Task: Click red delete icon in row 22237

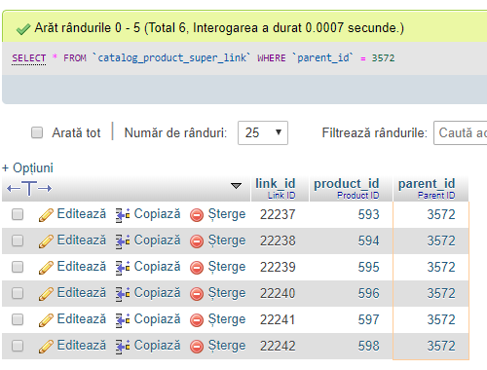Action: pyautogui.click(x=197, y=215)
